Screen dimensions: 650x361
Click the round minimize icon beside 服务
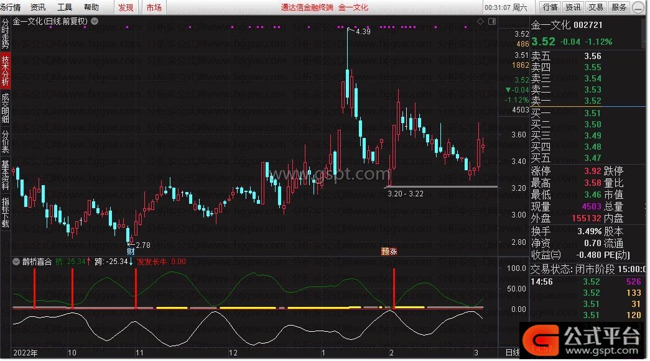tap(638, 7)
